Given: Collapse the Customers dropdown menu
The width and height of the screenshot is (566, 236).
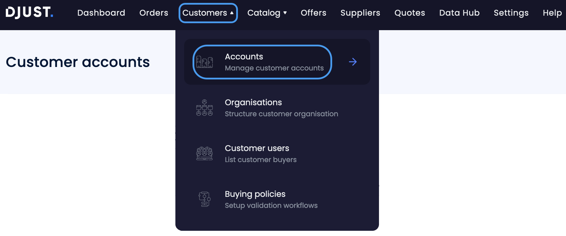Looking at the screenshot, I should point(208,13).
